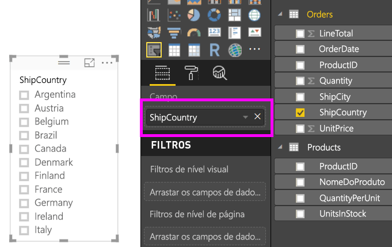Viewport: 392px width, 247px height.
Task: Select the Filled map visualization
Action: (x=154, y=32)
